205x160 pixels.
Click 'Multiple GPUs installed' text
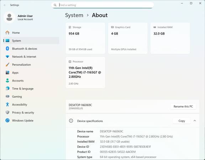[123, 49]
